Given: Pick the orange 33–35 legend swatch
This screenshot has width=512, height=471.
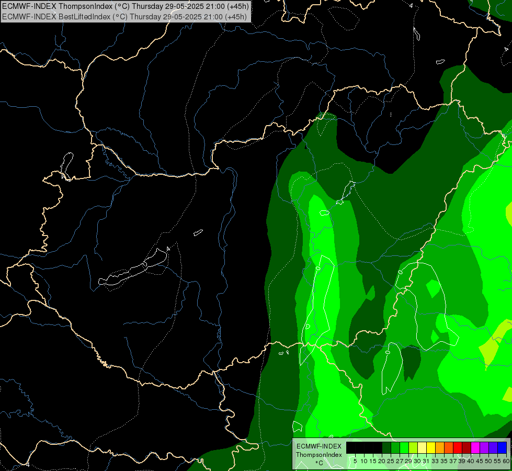Looking at the screenshot, I should click(440, 447).
